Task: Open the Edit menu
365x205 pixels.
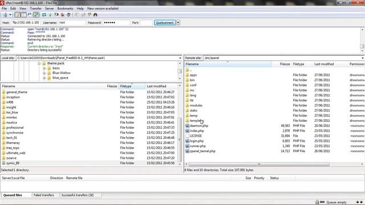Action: (x=13, y=9)
